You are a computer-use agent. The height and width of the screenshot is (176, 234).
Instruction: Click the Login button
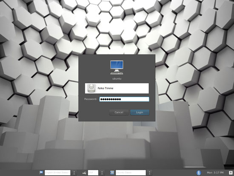pyautogui.click(x=140, y=113)
